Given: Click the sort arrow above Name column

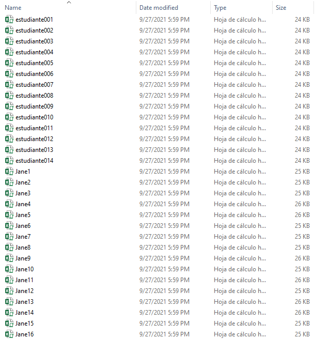Looking at the screenshot, I should [69, 3].
